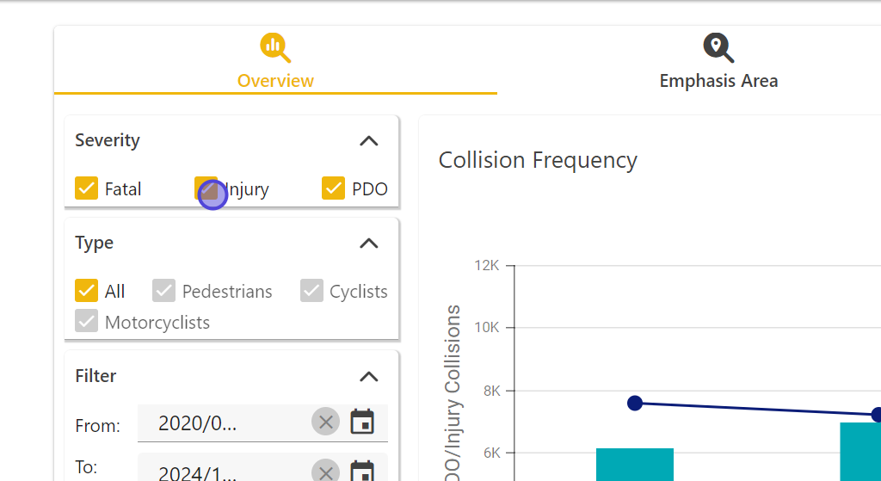881x481 pixels.
Task: Clear the To date with X icon
Action: [x=325, y=472]
